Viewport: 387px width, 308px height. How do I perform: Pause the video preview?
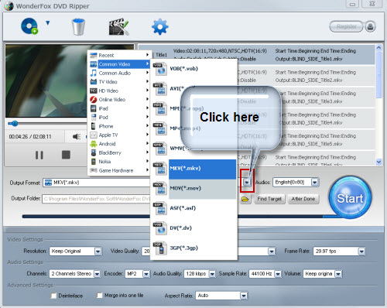[39, 155]
